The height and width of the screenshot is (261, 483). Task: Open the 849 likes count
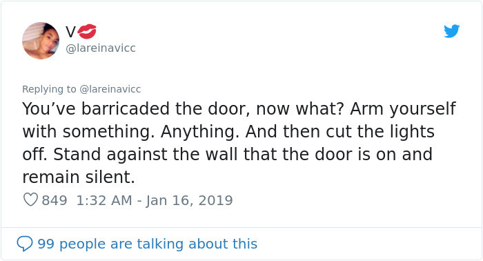[x=55, y=200]
